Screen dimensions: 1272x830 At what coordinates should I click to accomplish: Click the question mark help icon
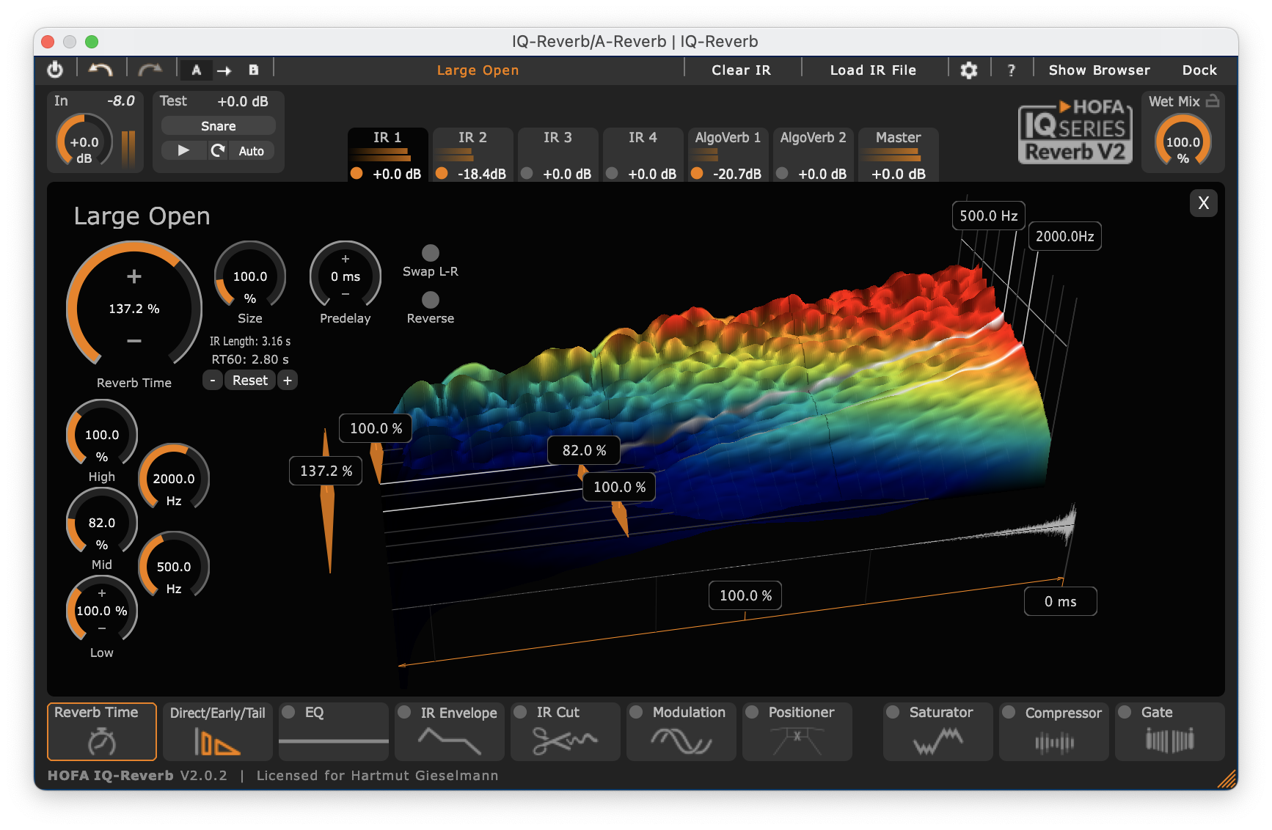tap(1012, 70)
